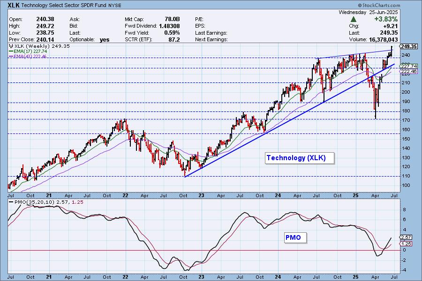
Task: Click the NYSE exchange label
Action: tap(115, 5)
